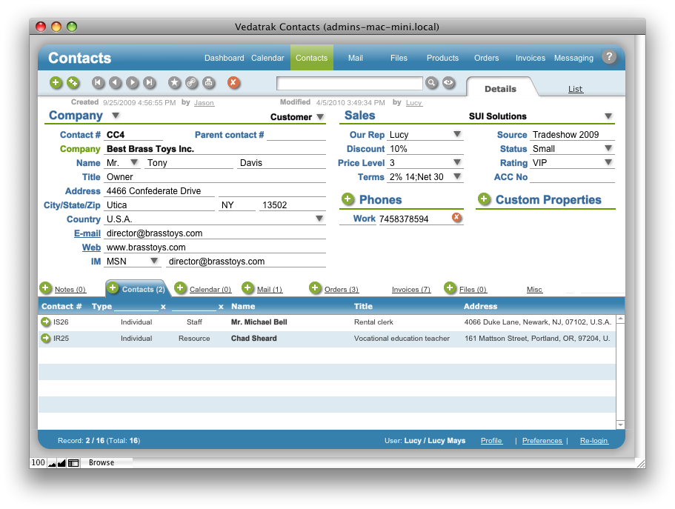Open contact IR25 arrow icon

pyautogui.click(x=46, y=338)
